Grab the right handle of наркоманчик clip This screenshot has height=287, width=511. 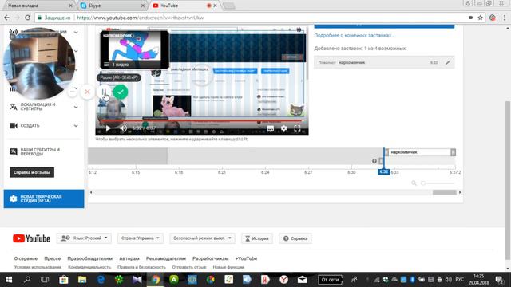pos(454,152)
